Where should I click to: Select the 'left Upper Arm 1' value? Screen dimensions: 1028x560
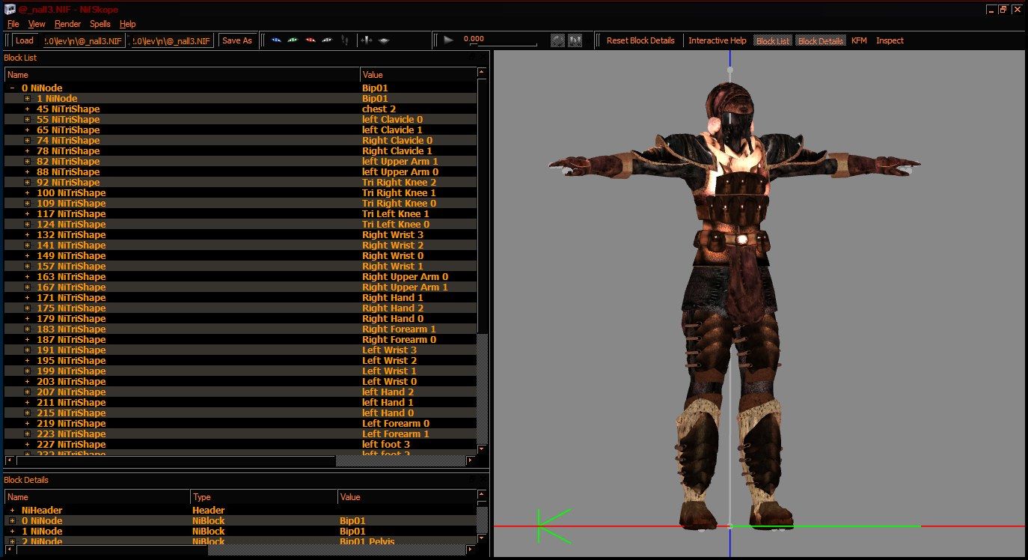(400, 162)
